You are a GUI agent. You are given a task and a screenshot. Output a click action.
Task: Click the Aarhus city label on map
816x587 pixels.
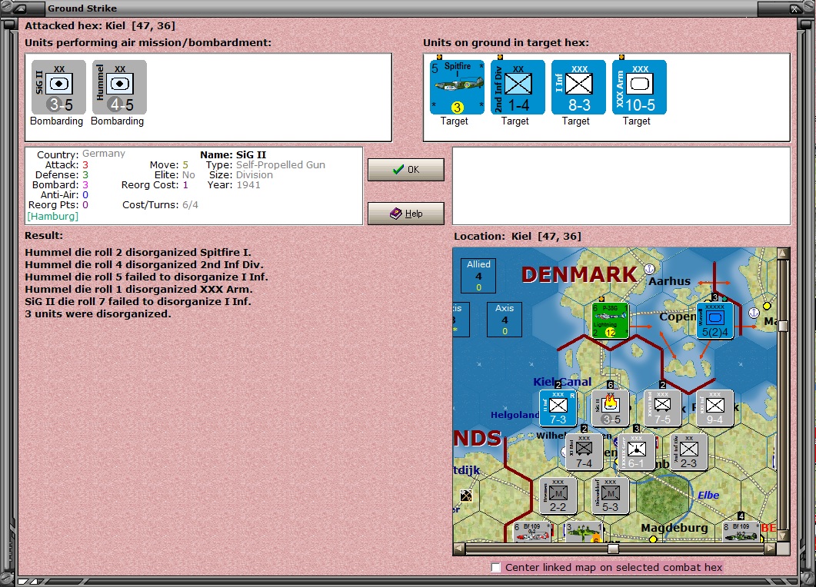pyautogui.click(x=669, y=281)
